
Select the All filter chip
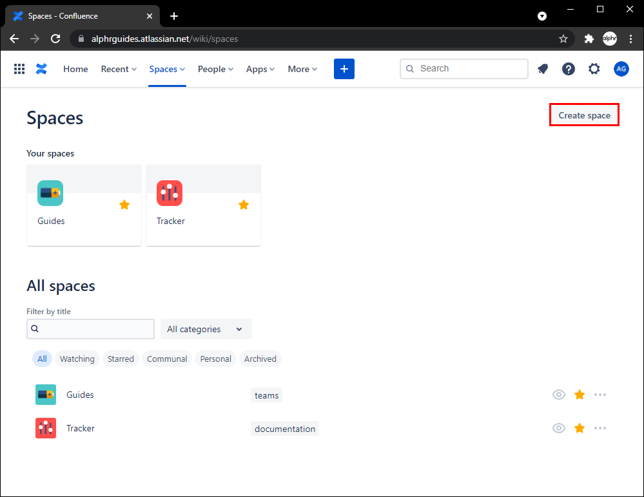pos(42,359)
